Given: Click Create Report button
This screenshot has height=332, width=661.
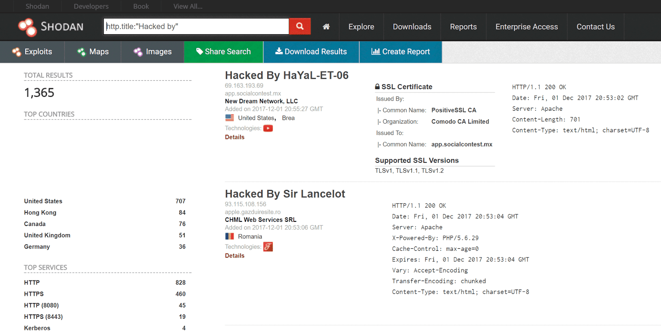Looking at the screenshot, I should [401, 52].
